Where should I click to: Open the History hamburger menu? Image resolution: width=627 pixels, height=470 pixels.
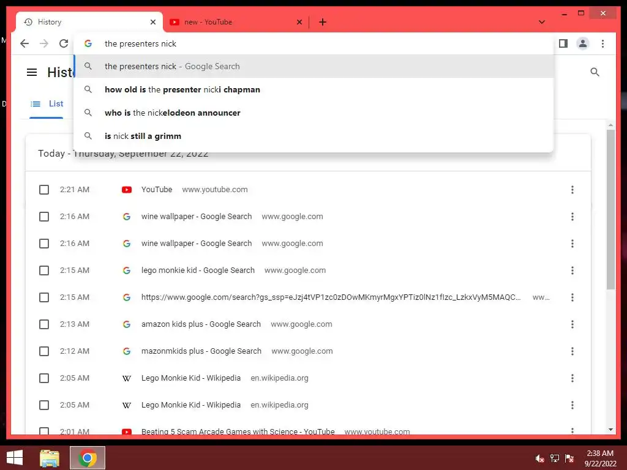pyautogui.click(x=32, y=72)
